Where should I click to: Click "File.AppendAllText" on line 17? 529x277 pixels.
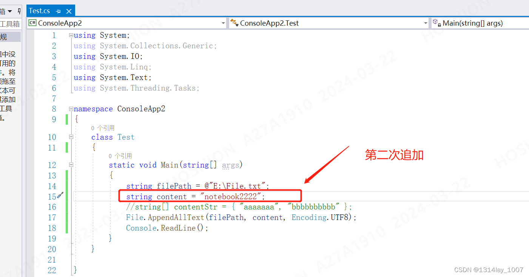(x=165, y=218)
